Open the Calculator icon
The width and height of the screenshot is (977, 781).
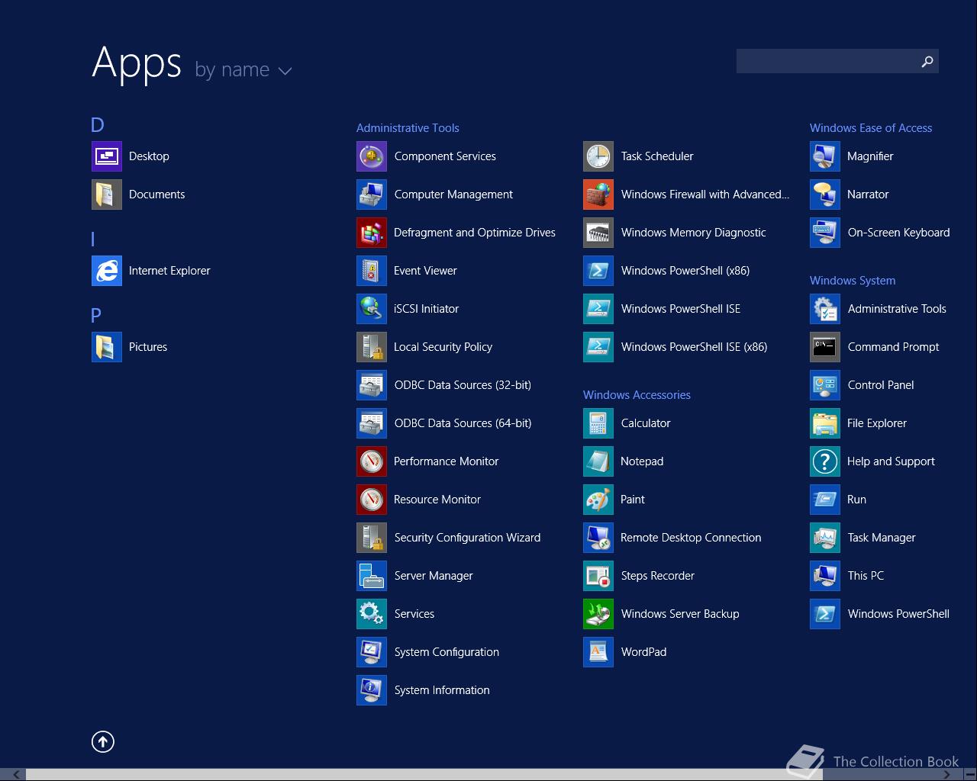(x=598, y=423)
